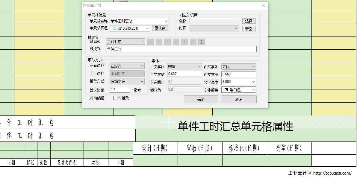The height and width of the screenshot is (178, 357).
Task: Close the 定义单元格 dialog
Action: pos(264,6)
